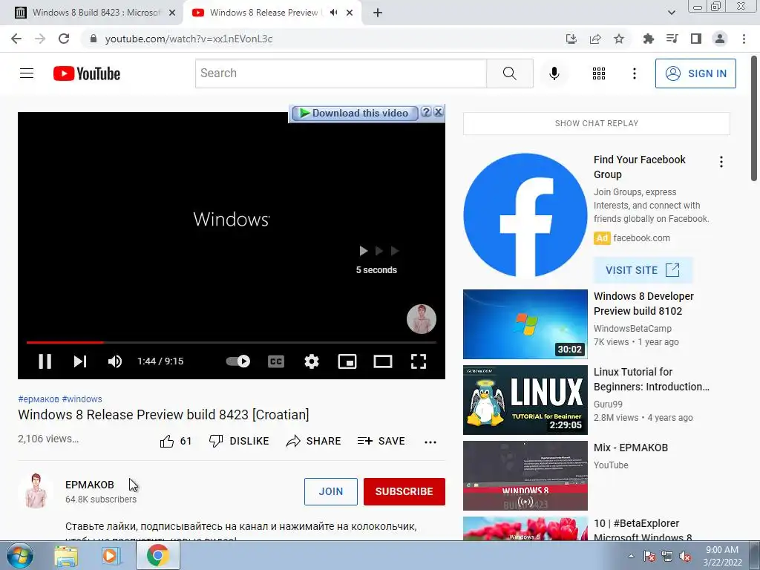Screen dimensions: 760x570
Task: Open the YouTube guide hamburger menu
Action: 27,73
